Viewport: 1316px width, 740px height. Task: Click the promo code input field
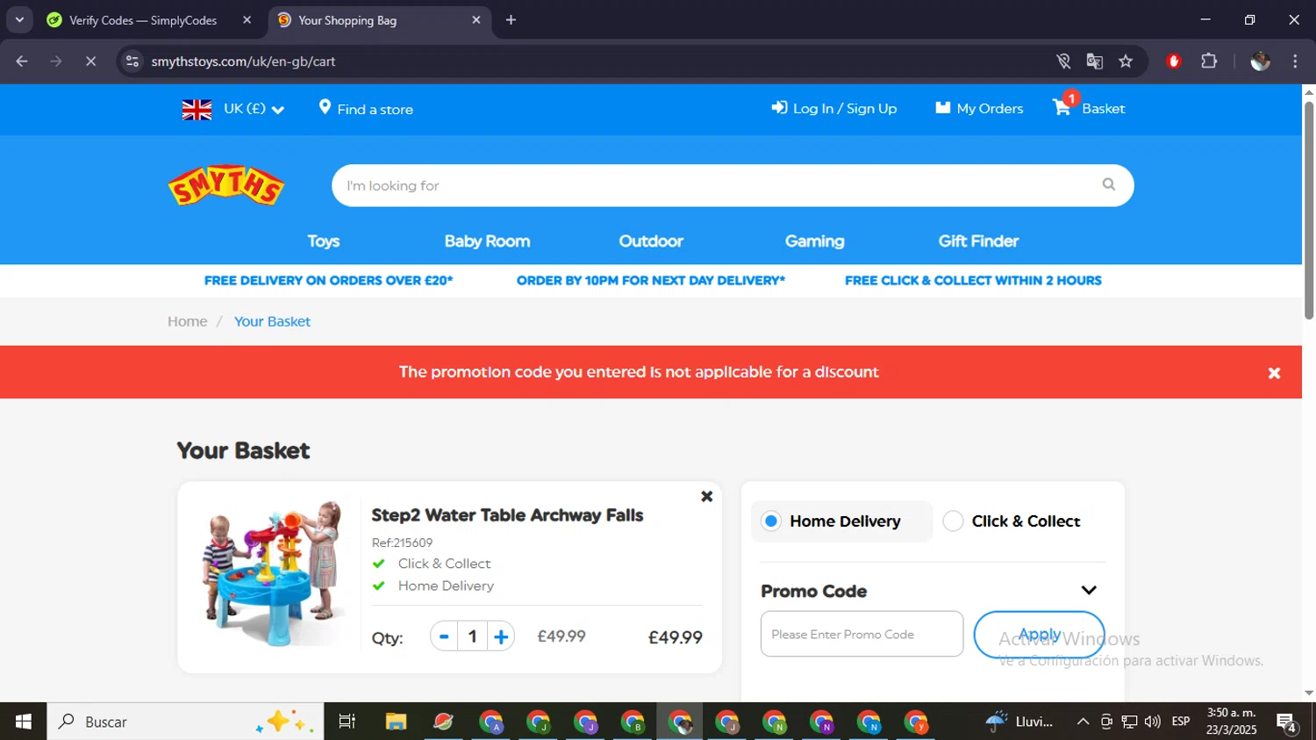pos(862,634)
